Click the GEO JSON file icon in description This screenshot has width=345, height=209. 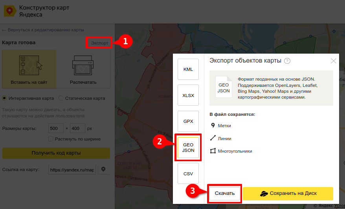coord(224,87)
